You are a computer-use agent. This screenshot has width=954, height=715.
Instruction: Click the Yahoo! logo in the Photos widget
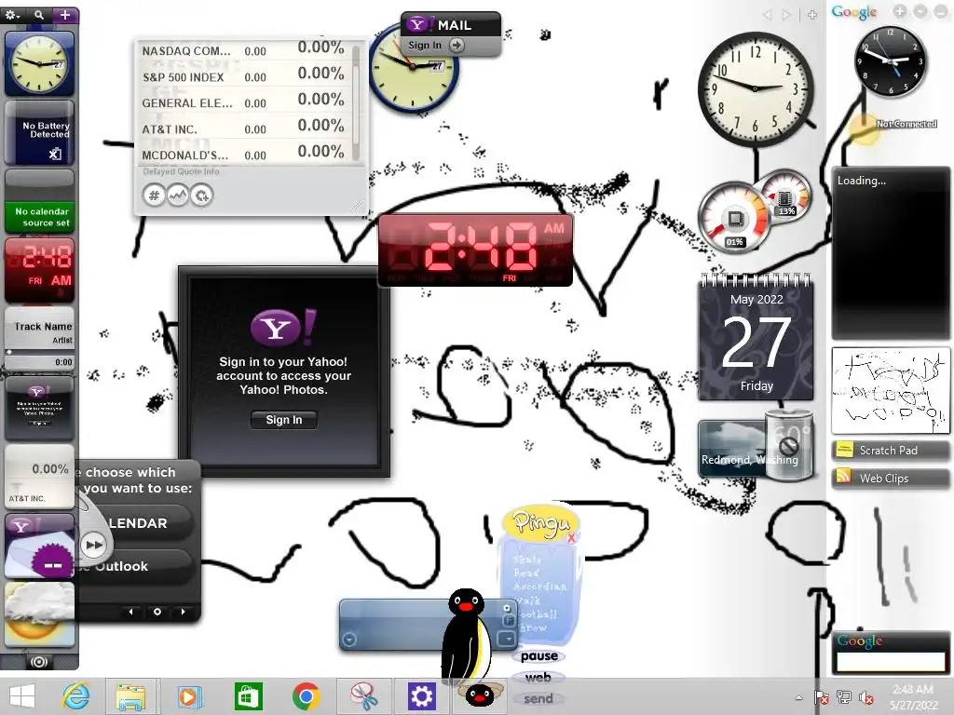[283, 327]
